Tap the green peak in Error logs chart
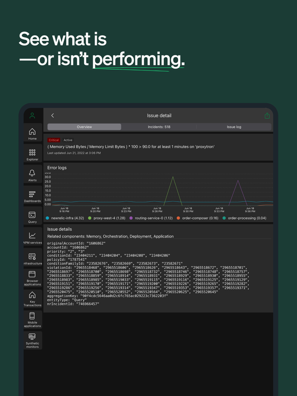The width and height of the screenshot is (297, 396). pyautogui.click(x=173, y=177)
